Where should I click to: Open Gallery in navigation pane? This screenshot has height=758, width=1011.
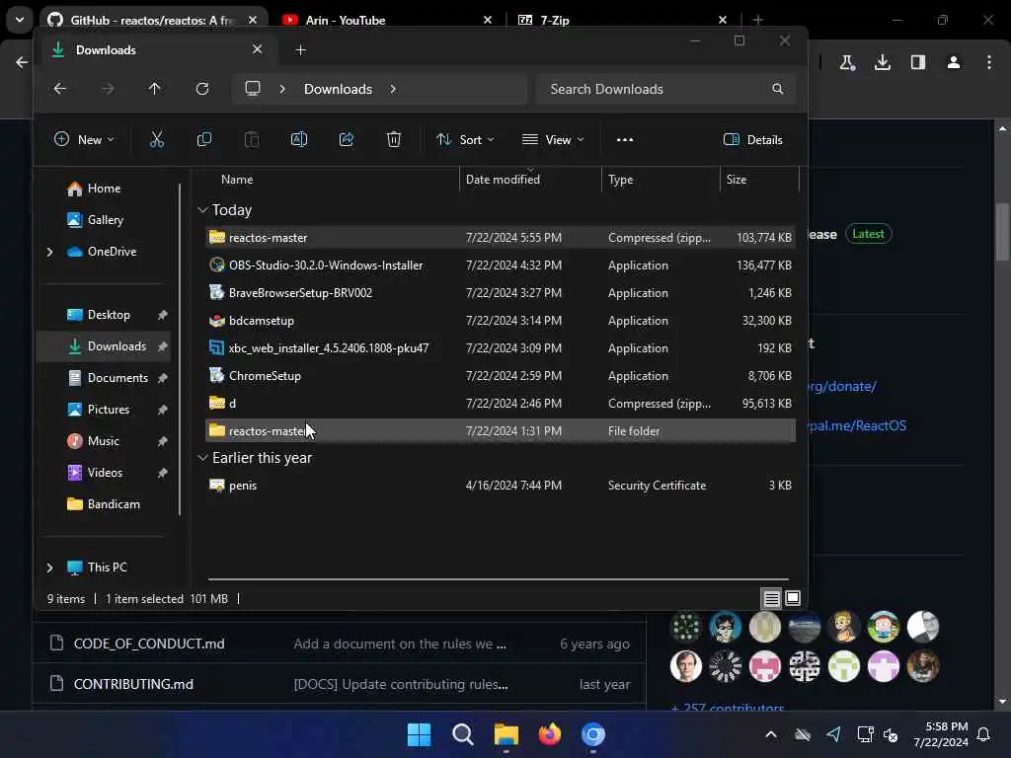96,220
